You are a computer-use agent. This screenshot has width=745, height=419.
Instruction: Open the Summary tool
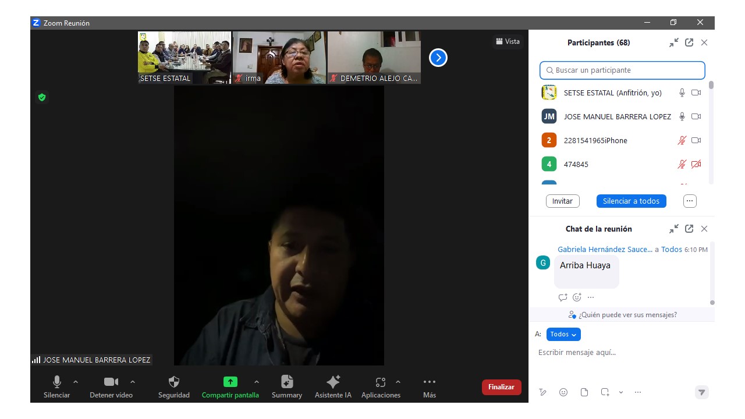coord(287,382)
